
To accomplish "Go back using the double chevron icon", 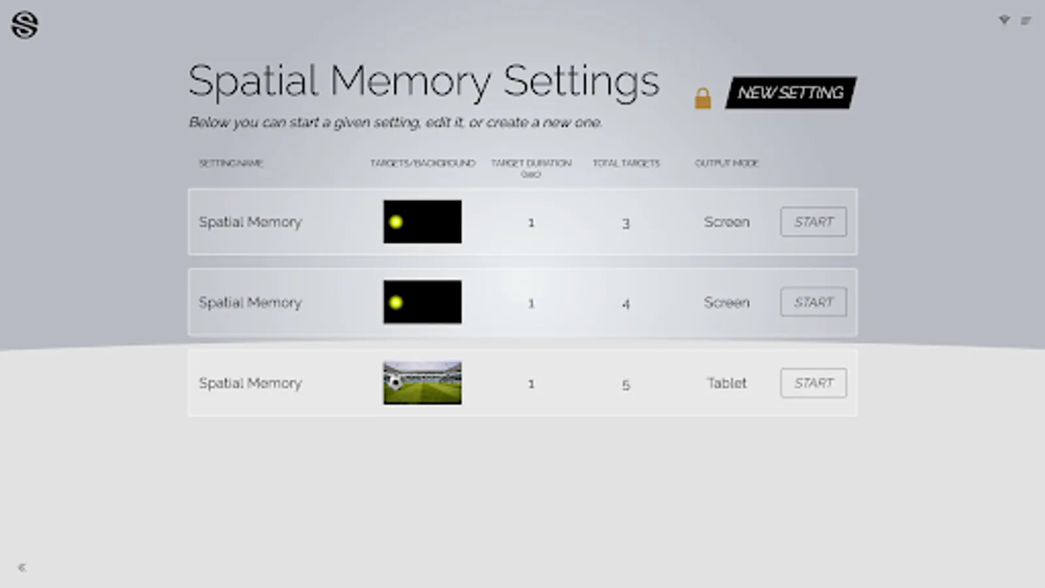I will [x=22, y=567].
